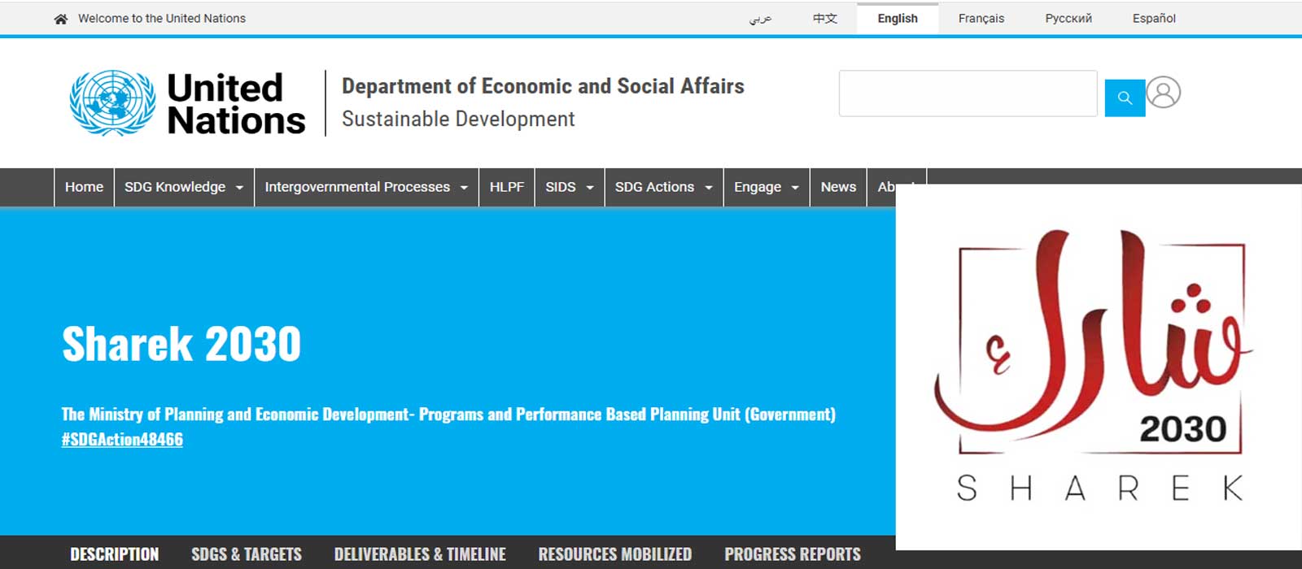Switch to the Deliverables & Timeline tab

(x=420, y=554)
